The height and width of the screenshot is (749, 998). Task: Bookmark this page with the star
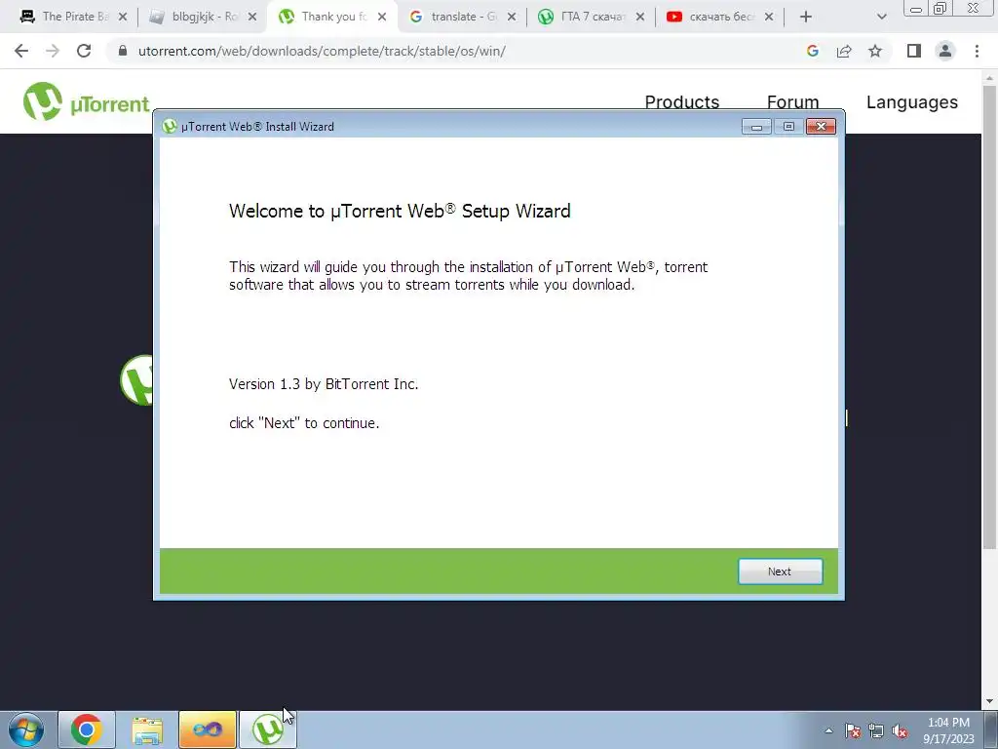pos(875,51)
